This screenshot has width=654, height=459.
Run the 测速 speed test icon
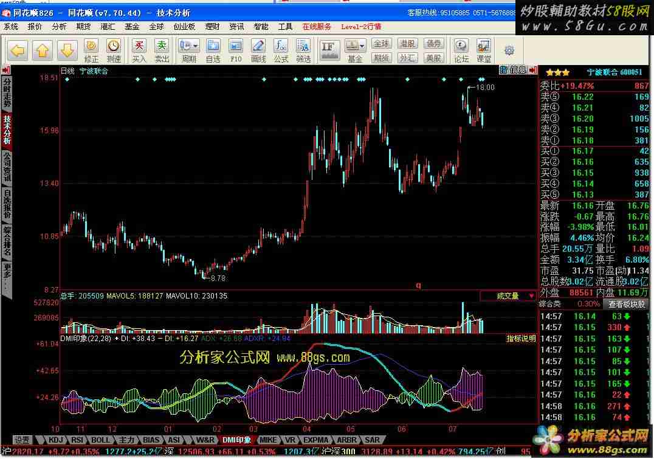point(114,50)
